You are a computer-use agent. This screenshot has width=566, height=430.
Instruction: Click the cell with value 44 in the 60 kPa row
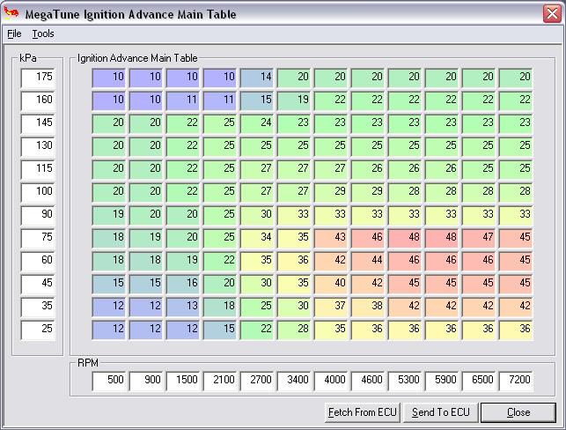(368, 261)
